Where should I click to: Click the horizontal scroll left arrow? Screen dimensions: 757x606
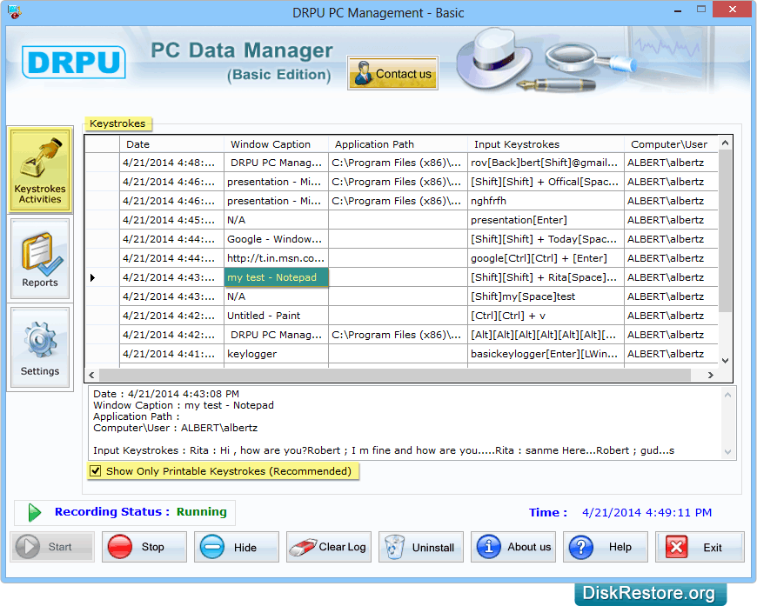[x=91, y=375]
